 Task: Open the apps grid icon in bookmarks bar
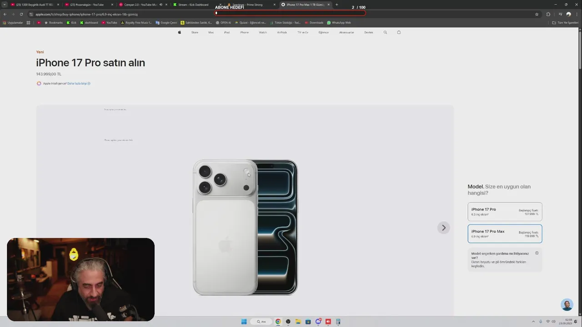[x=28, y=23]
